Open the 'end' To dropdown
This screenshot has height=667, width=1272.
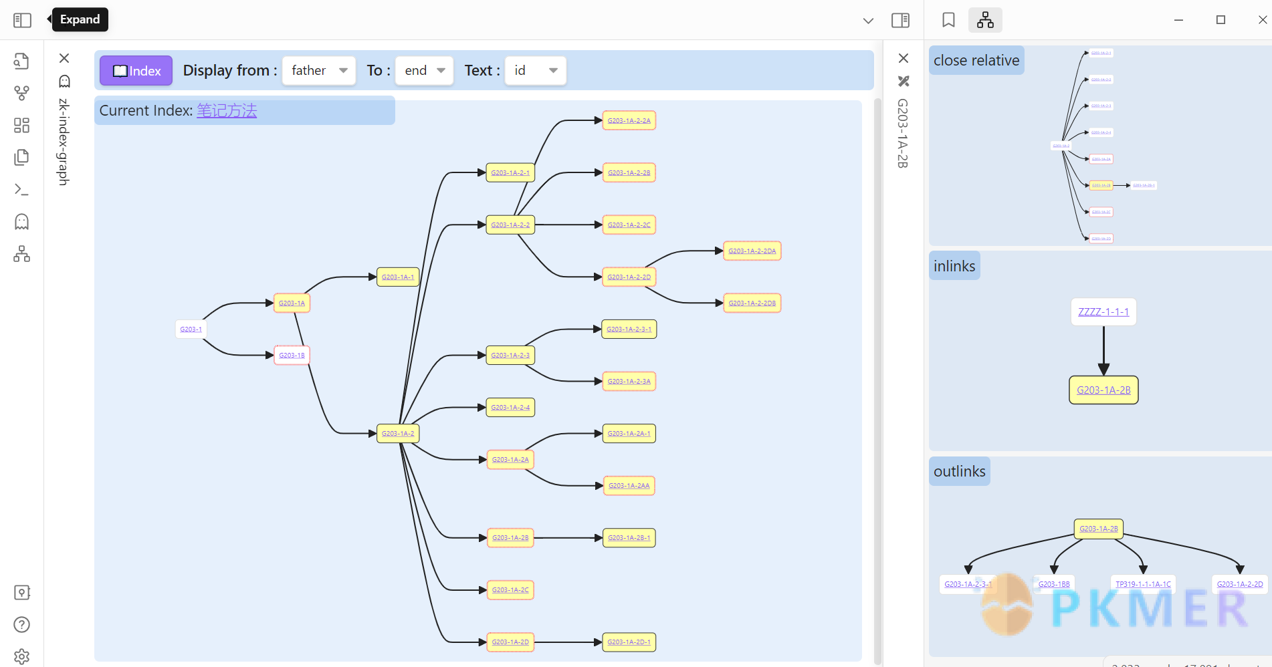tap(424, 70)
